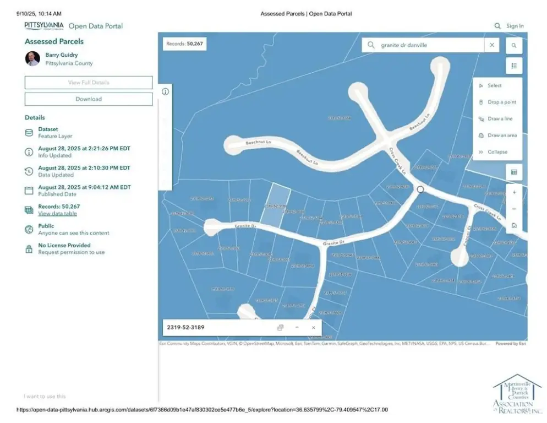The width and height of the screenshot is (547, 423).
Task: Open the attribute table icon on map
Action: [x=513, y=172]
